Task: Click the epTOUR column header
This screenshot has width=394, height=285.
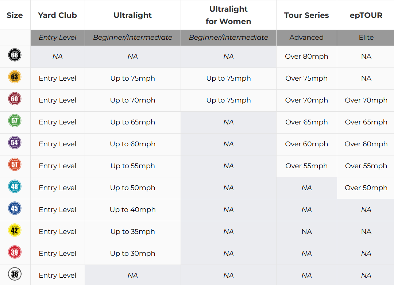Action: (366, 15)
